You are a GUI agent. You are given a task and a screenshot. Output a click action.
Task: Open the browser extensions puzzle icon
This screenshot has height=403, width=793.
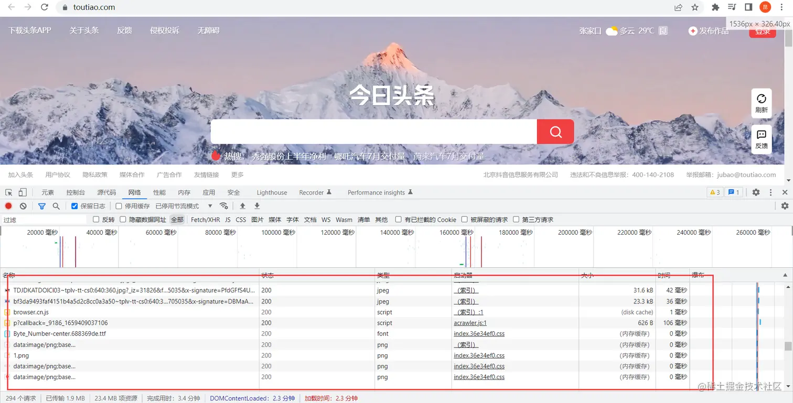point(715,7)
